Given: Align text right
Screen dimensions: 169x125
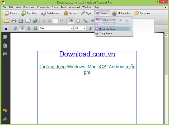Looking at the screenshot, I should pyautogui.click(x=29, y=28).
